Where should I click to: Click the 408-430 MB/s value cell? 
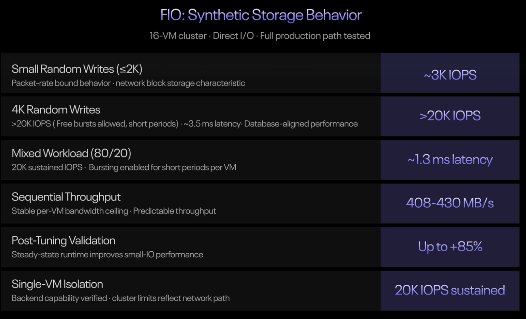450,203
